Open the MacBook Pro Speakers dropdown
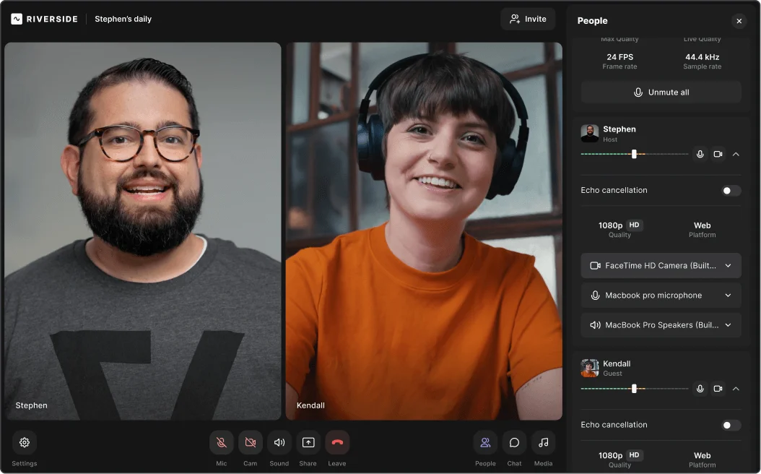761x474 pixels. click(661, 324)
